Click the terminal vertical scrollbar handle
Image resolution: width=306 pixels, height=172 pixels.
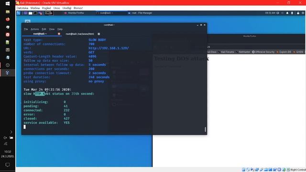click(205, 129)
